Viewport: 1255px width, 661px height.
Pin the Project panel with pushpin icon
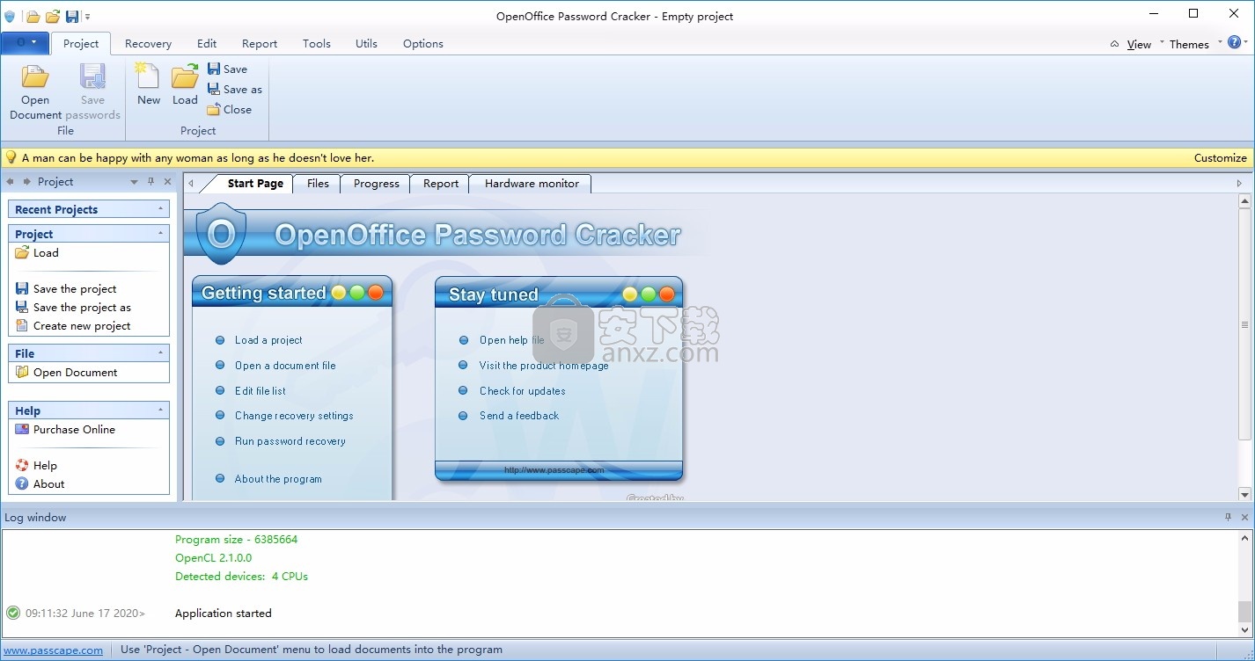tap(151, 182)
